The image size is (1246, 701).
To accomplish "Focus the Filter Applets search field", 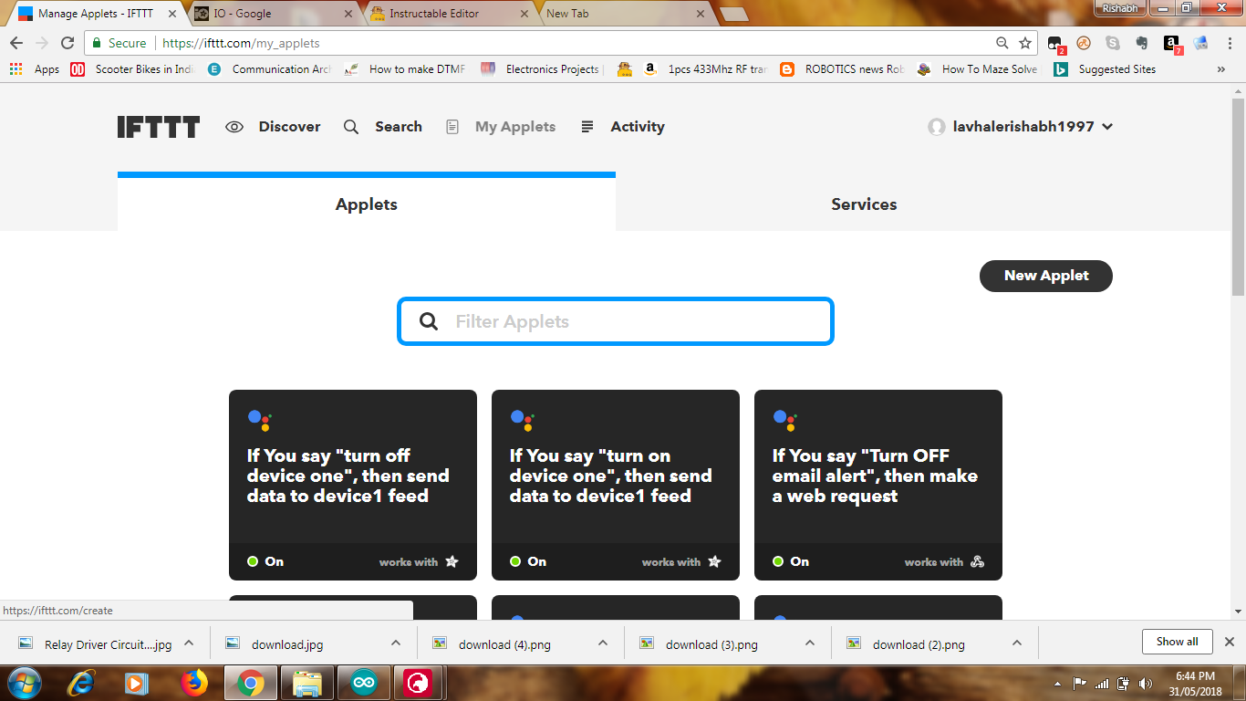I will pyautogui.click(x=616, y=321).
